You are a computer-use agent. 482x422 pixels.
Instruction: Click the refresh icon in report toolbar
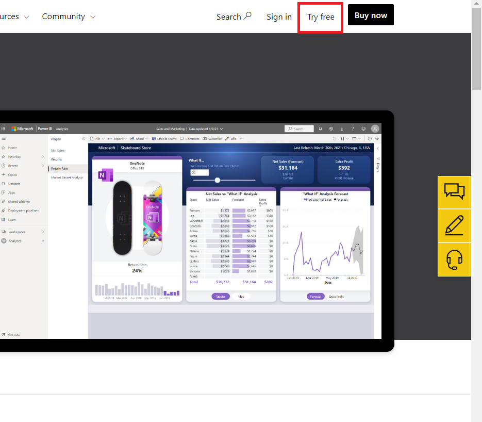point(370,139)
